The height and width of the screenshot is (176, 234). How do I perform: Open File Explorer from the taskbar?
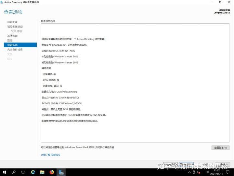pyautogui.click(x=42, y=172)
